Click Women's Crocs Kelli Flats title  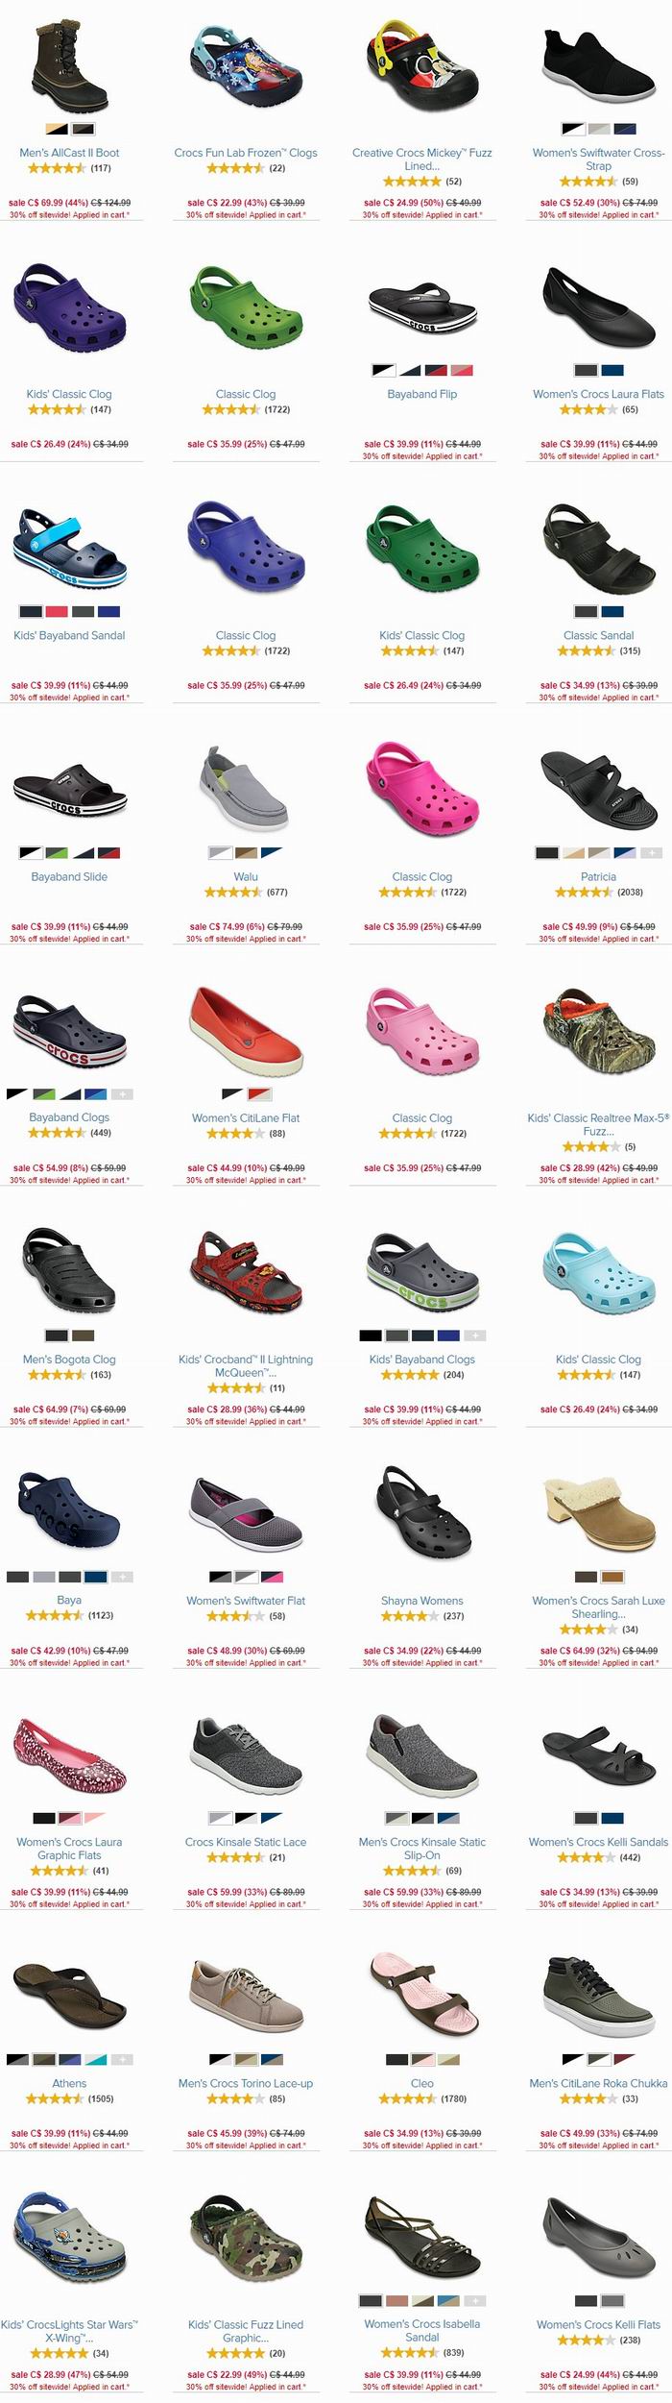pyautogui.click(x=599, y=2324)
